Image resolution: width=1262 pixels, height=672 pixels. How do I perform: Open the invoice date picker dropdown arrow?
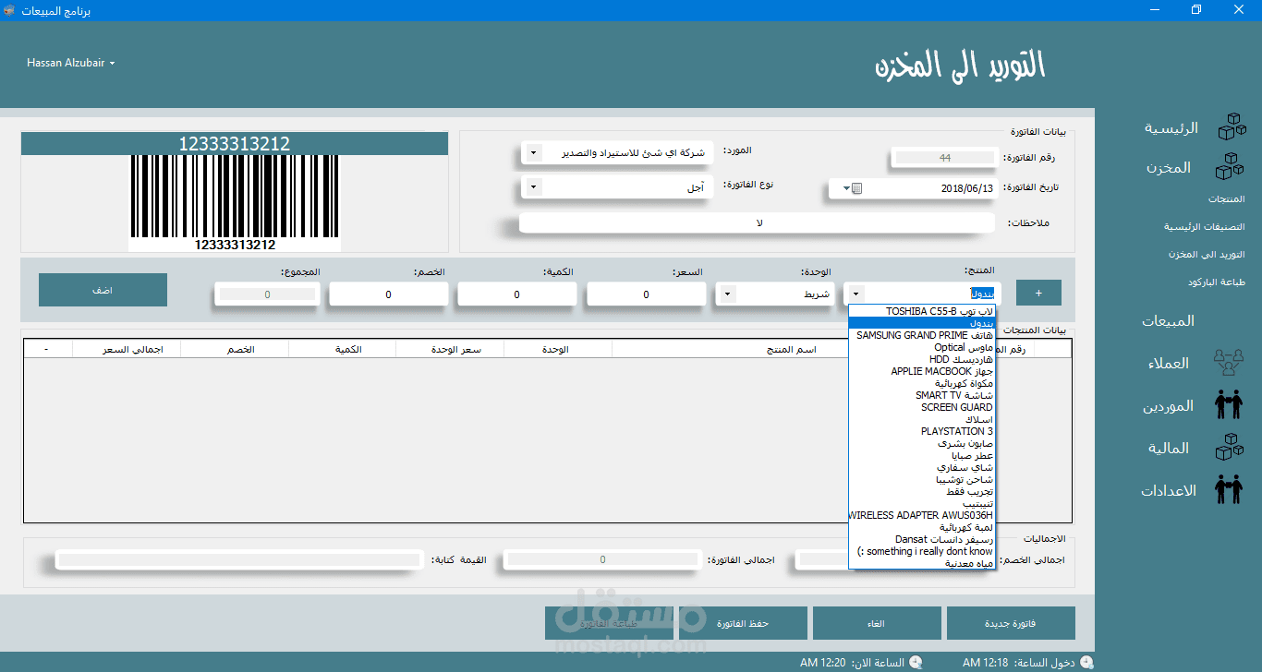pyautogui.click(x=846, y=188)
